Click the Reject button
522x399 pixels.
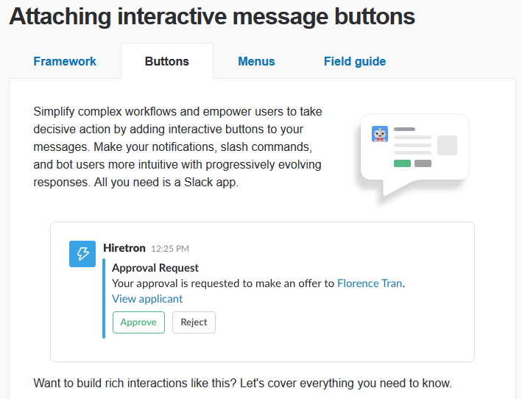pyautogui.click(x=194, y=322)
